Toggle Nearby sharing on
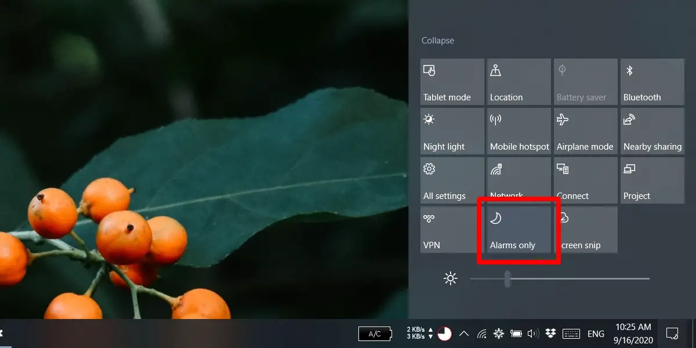The width and height of the screenshot is (696, 348). tap(652, 131)
